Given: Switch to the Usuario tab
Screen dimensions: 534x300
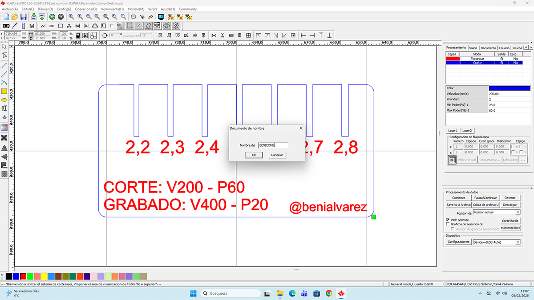Looking at the screenshot, I should tap(504, 48).
